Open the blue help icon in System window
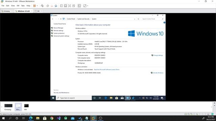Viewport: 216px width, 121px height. tap(164, 23)
